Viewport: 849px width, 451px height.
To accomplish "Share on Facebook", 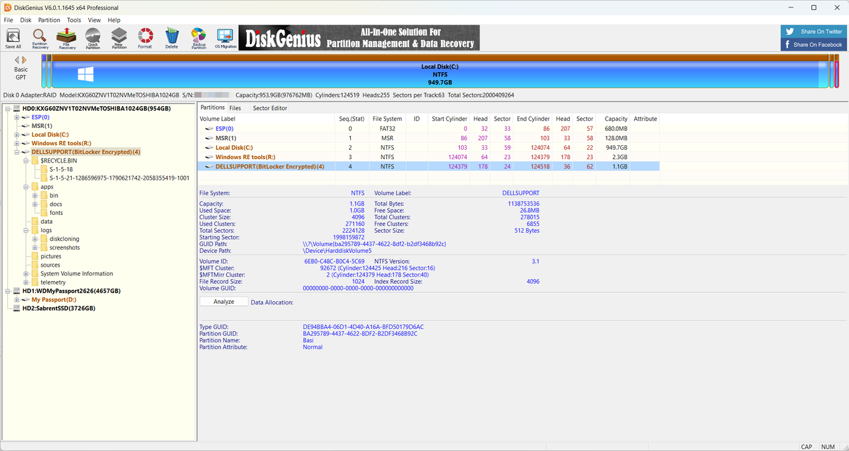I will (x=813, y=44).
